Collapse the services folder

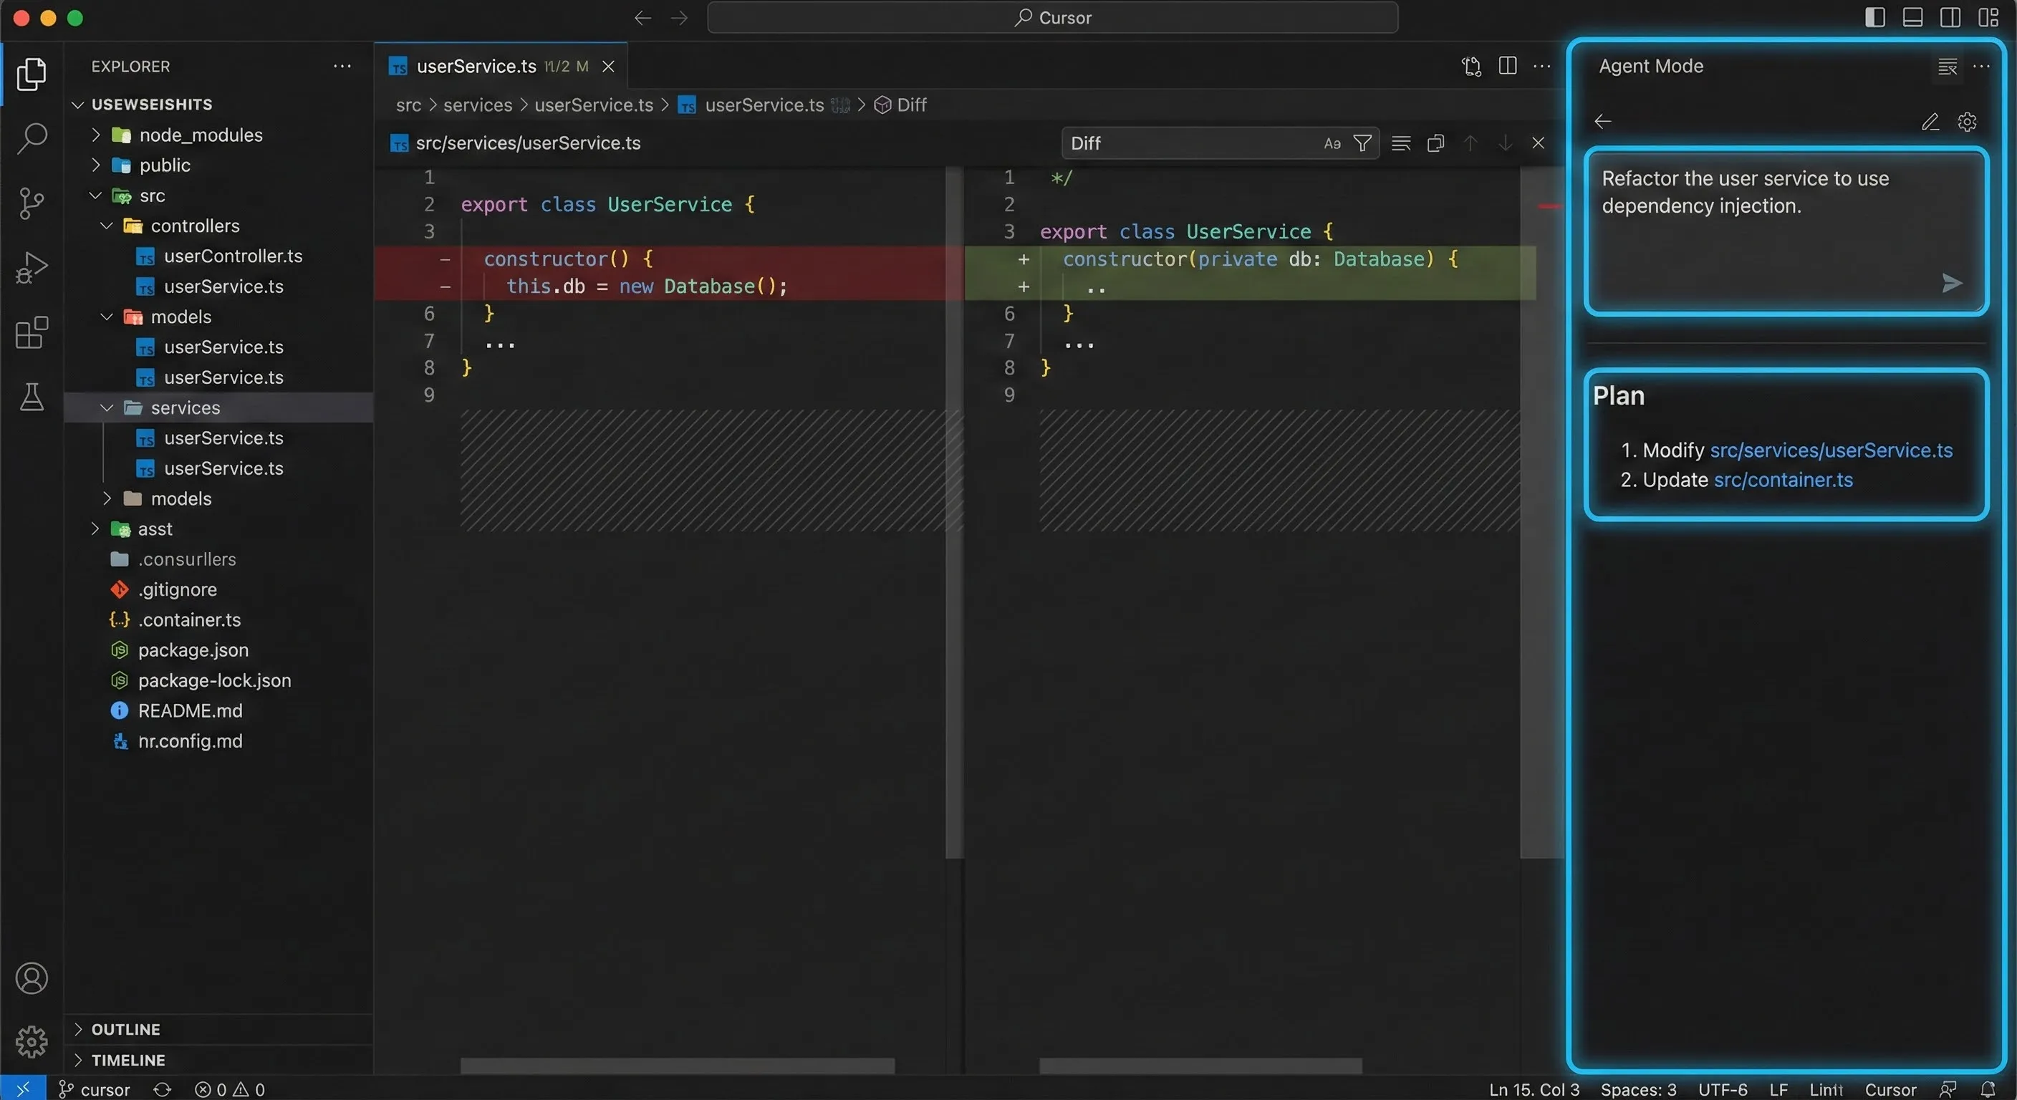107,407
